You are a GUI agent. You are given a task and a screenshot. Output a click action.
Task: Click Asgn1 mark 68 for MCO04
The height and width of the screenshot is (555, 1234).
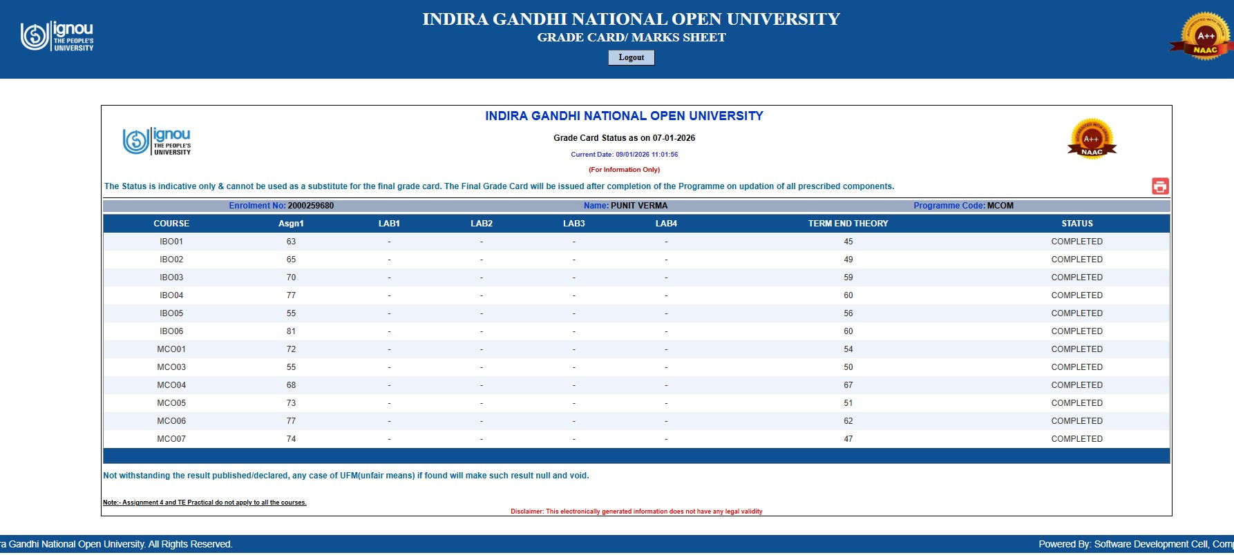(291, 385)
